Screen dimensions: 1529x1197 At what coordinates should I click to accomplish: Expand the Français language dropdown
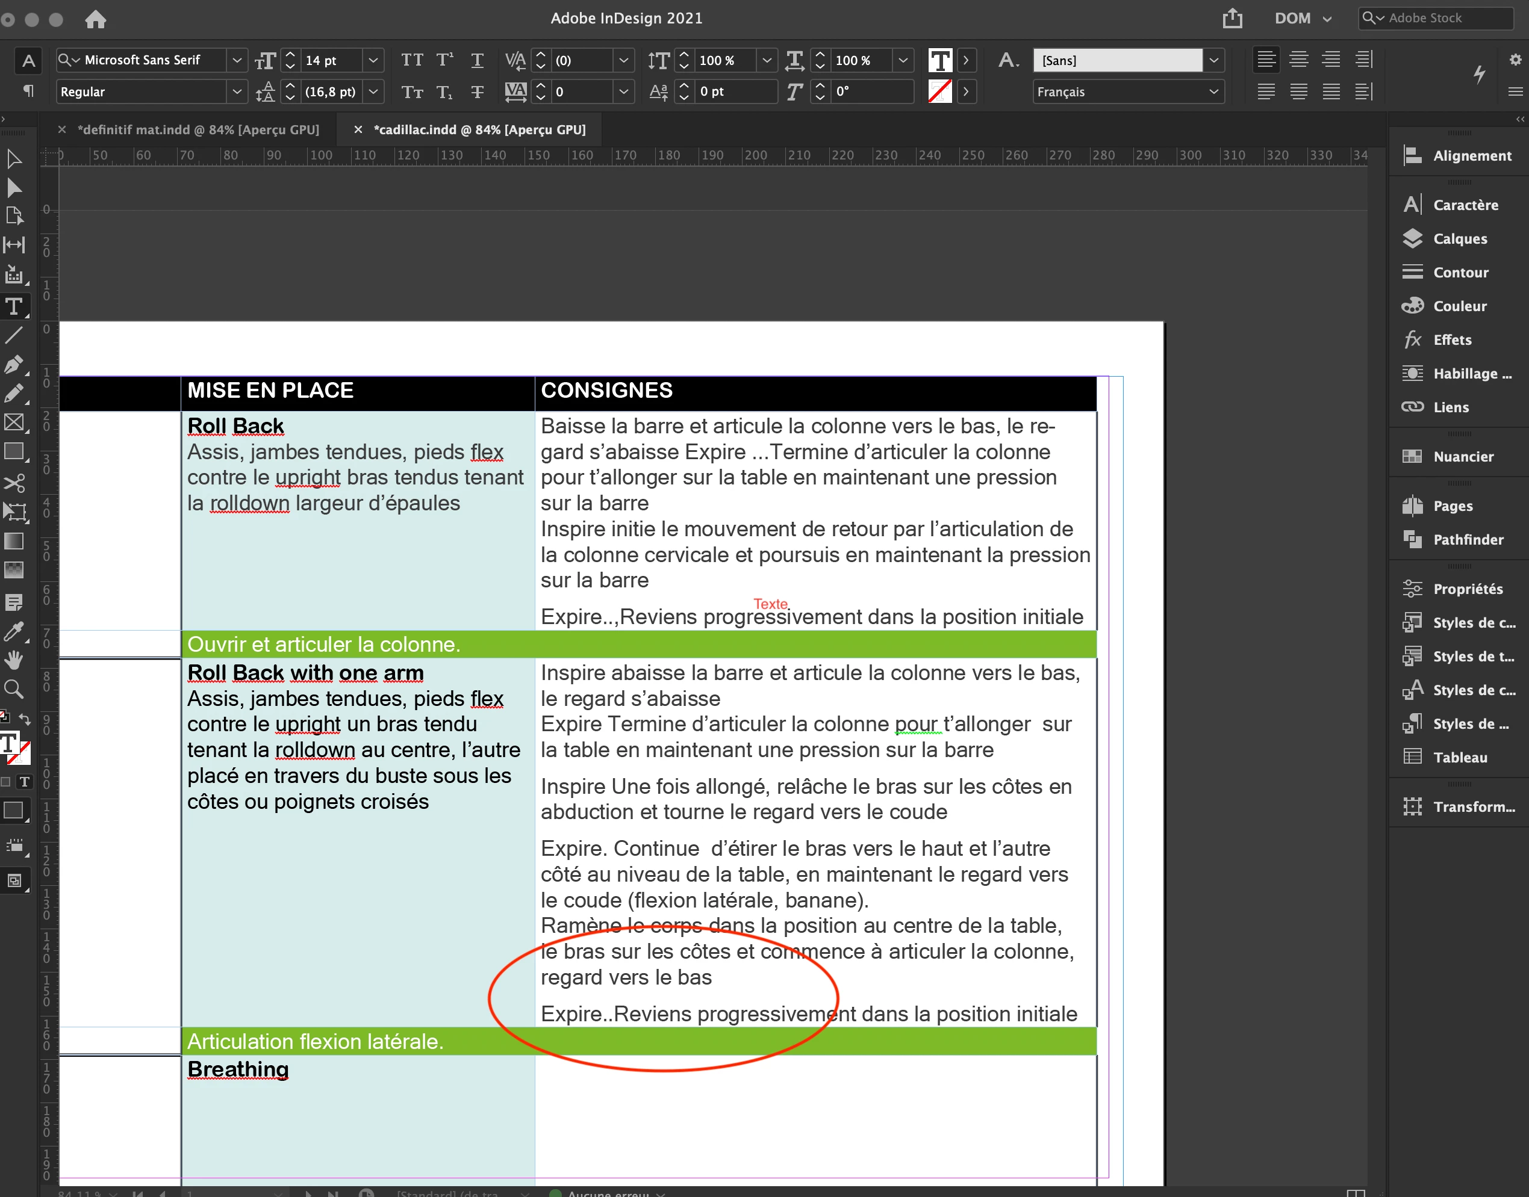click(x=1213, y=92)
